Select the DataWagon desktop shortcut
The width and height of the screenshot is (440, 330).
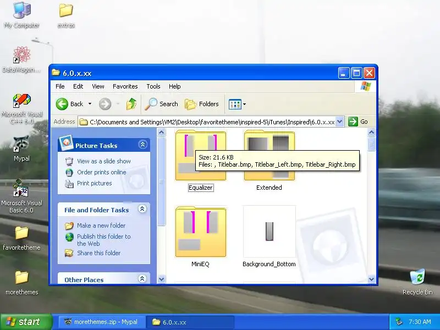(21, 59)
